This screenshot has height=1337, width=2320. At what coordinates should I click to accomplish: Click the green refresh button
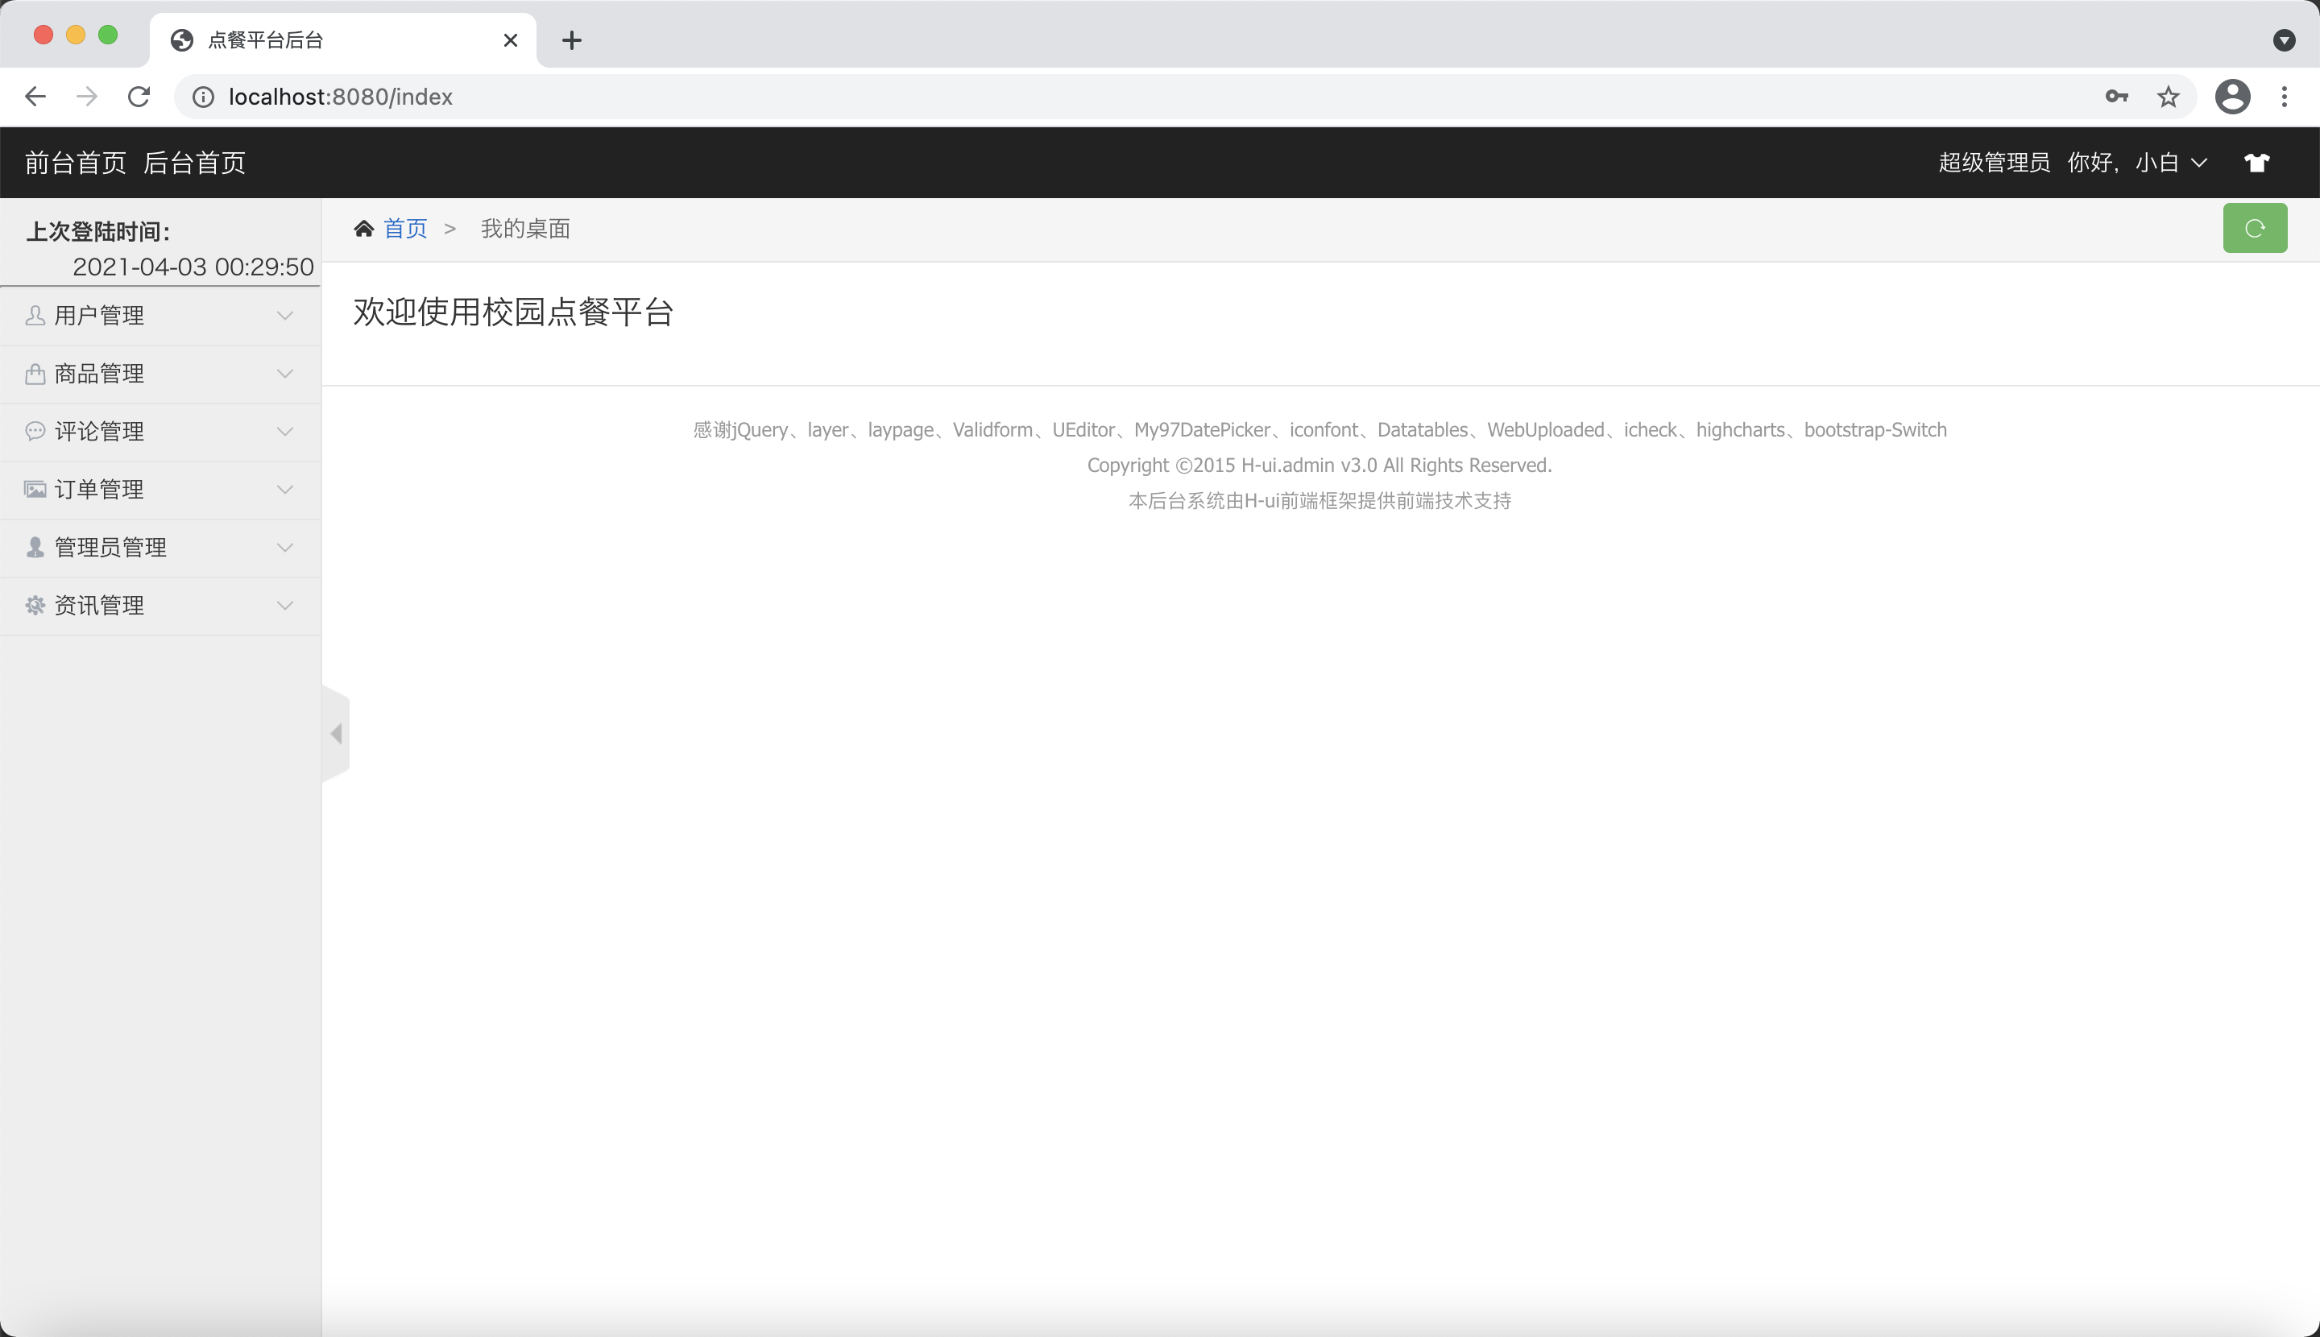(x=2254, y=228)
